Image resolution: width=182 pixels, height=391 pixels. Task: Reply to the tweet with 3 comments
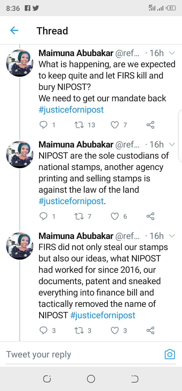(43, 330)
